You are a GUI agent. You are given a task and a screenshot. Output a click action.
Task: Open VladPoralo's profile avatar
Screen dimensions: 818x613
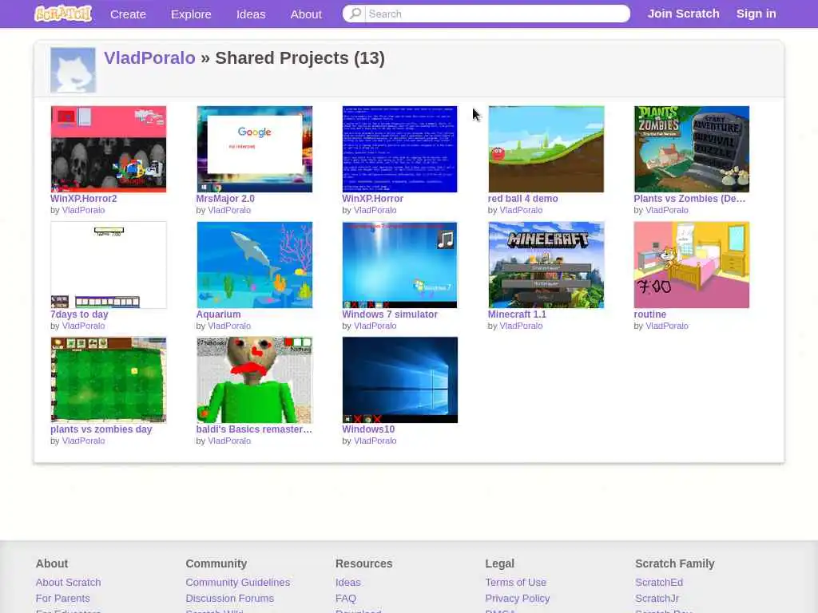tap(73, 70)
